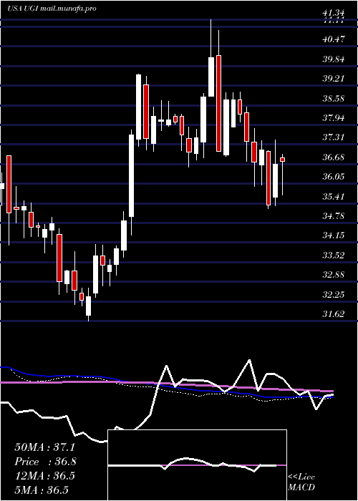Select the 39.84 price axis label
Screen dimensions: 358x501
334,59
